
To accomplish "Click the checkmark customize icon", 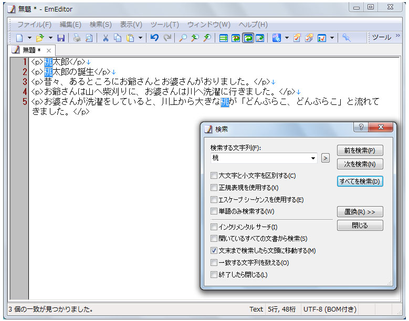I will tap(322, 38).
